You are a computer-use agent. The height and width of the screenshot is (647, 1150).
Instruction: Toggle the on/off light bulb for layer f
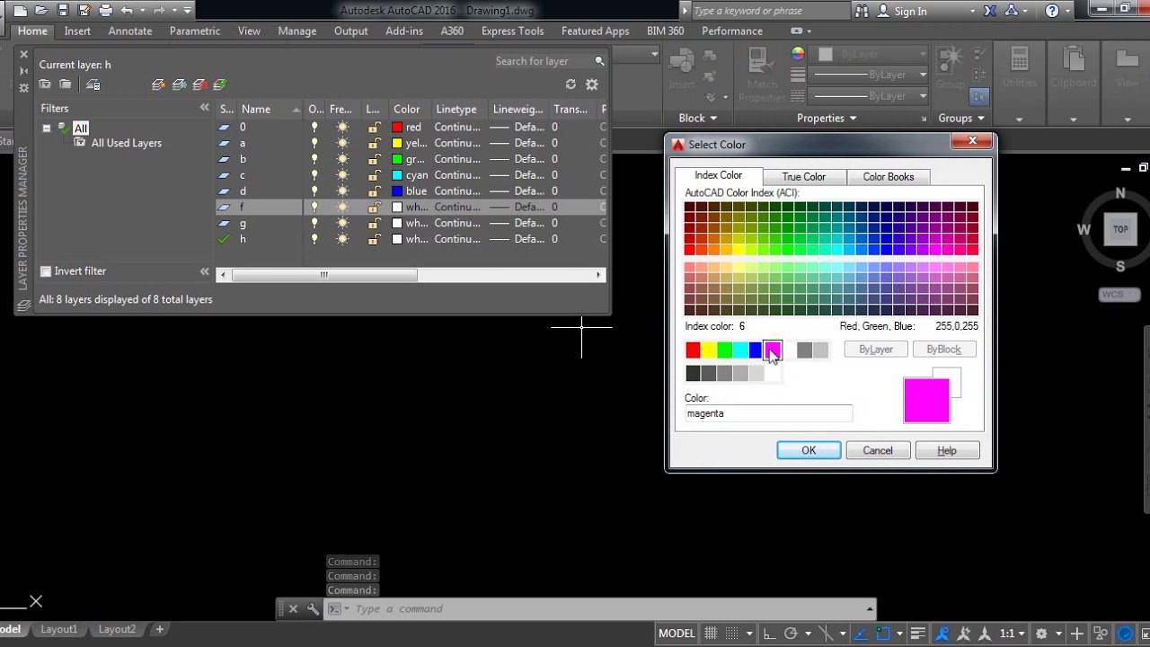[x=314, y=207]
